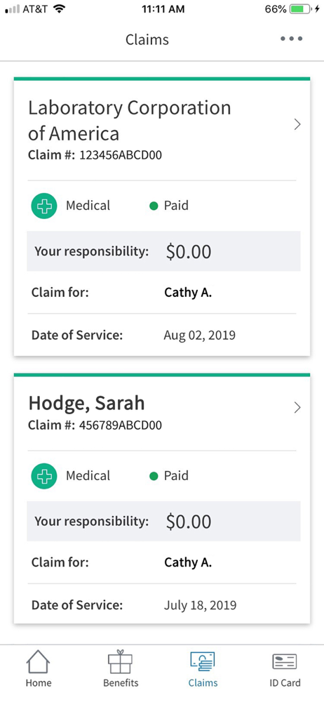Tap the Home house icon
324x702 pixels.
pyautogui.click(x=38, y=662)
